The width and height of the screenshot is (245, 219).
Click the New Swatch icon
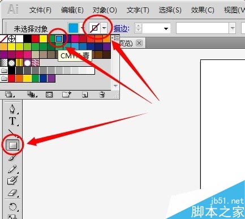coord(85,95)
